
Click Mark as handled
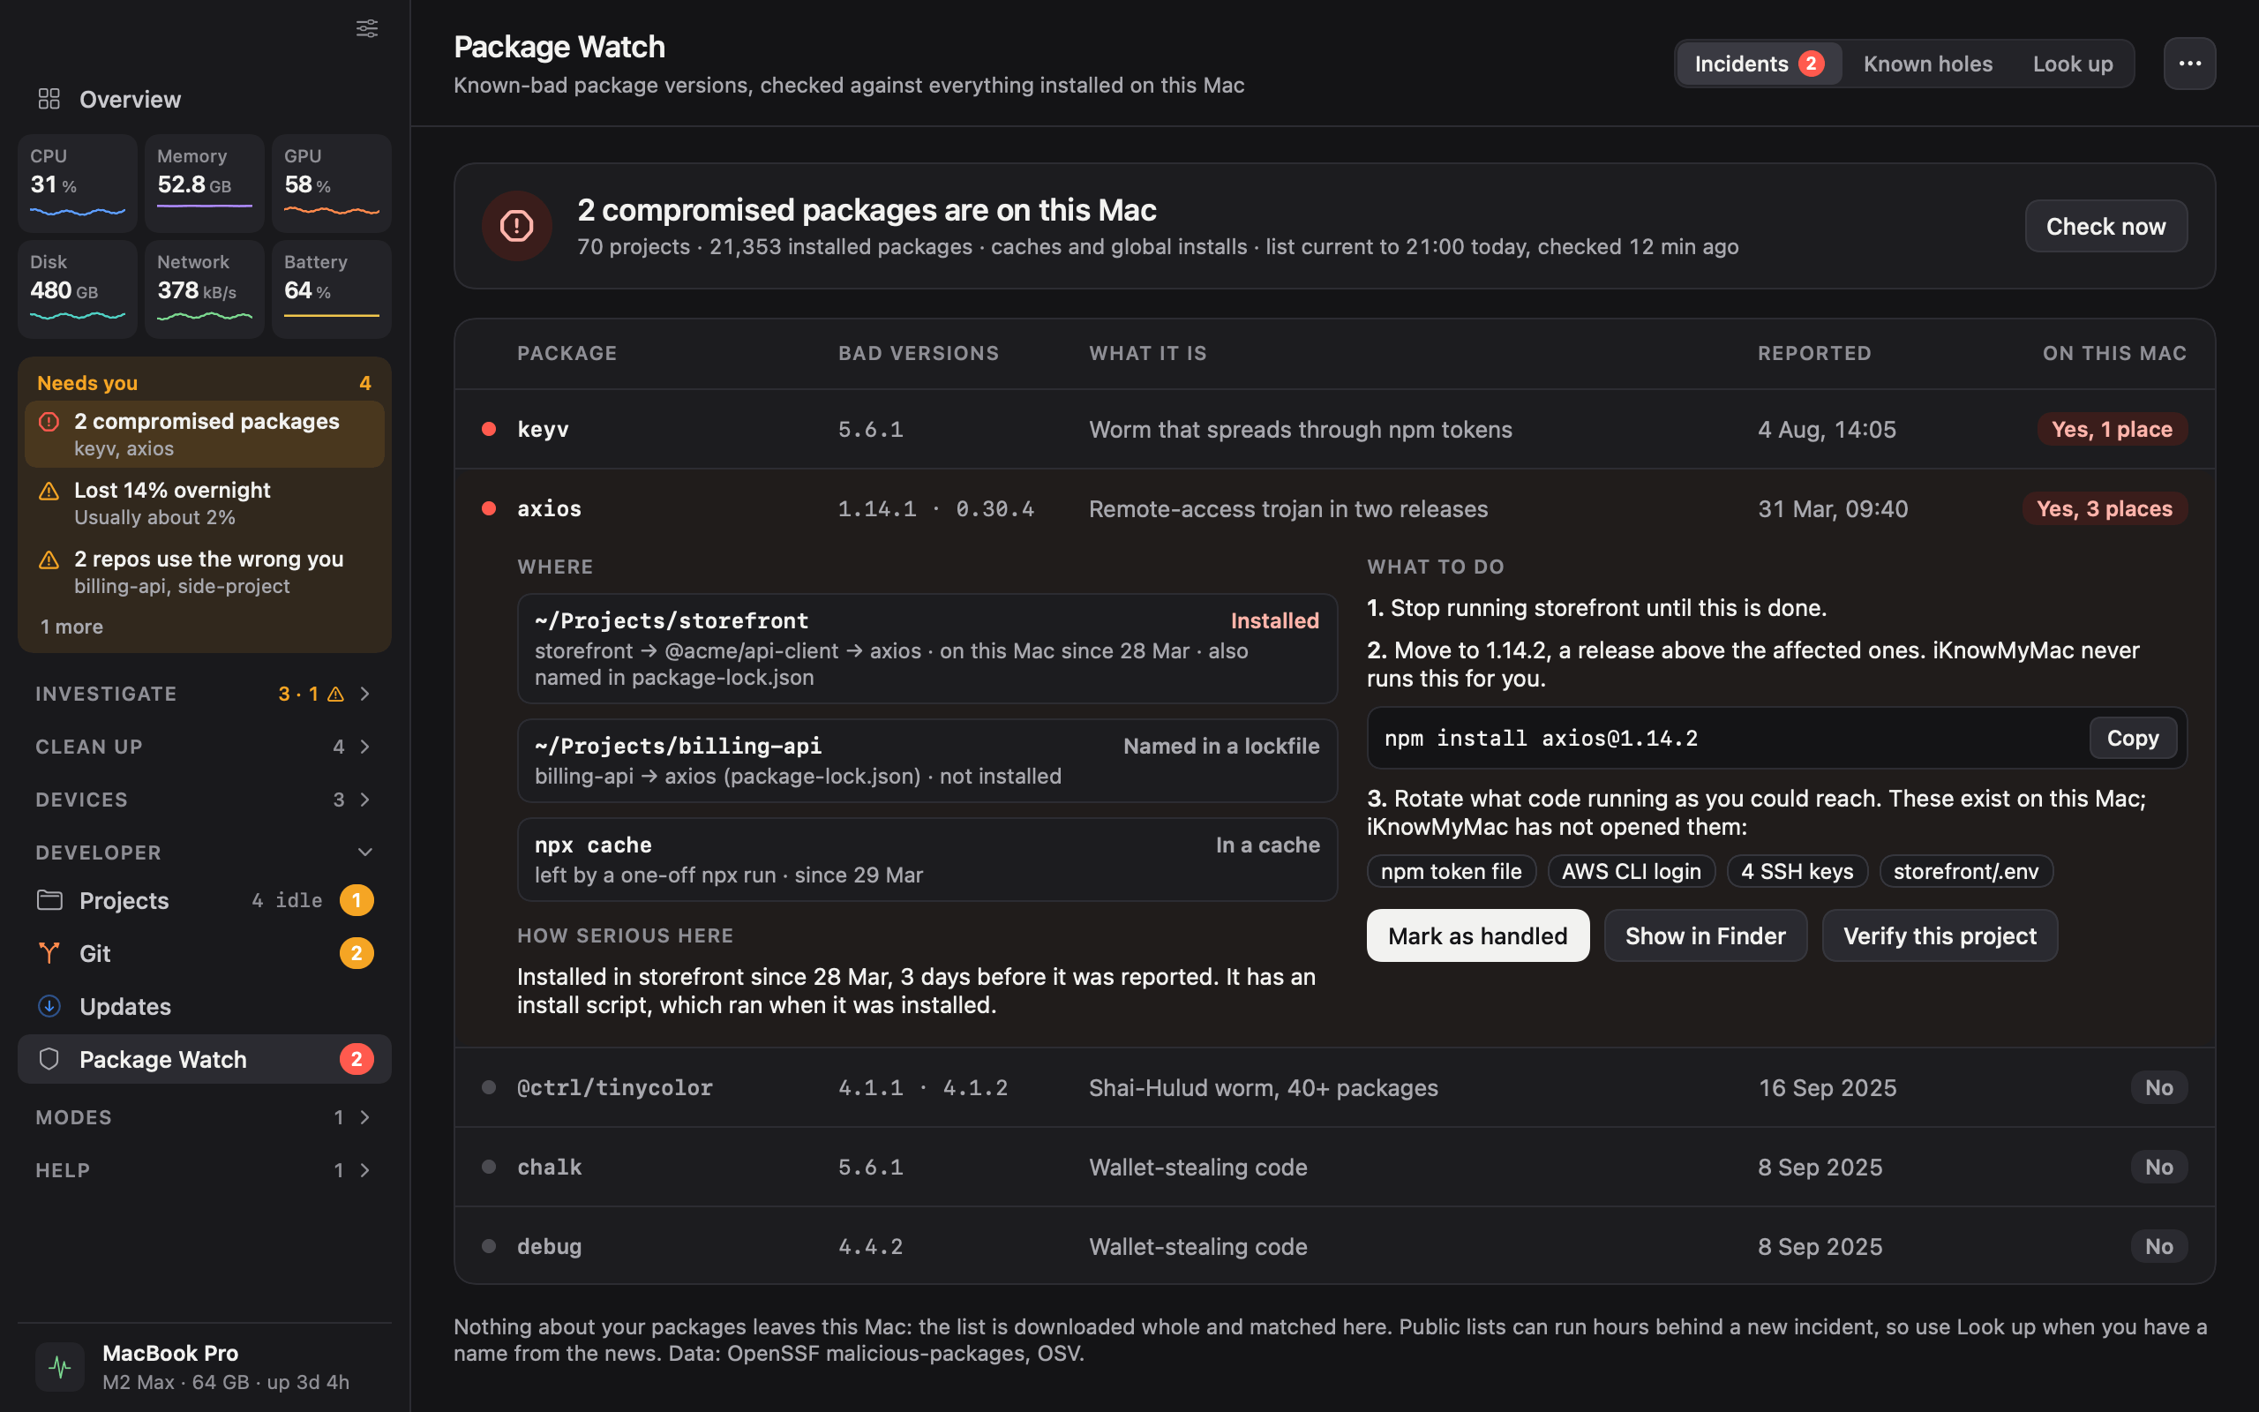click(x=1478, y=935)
